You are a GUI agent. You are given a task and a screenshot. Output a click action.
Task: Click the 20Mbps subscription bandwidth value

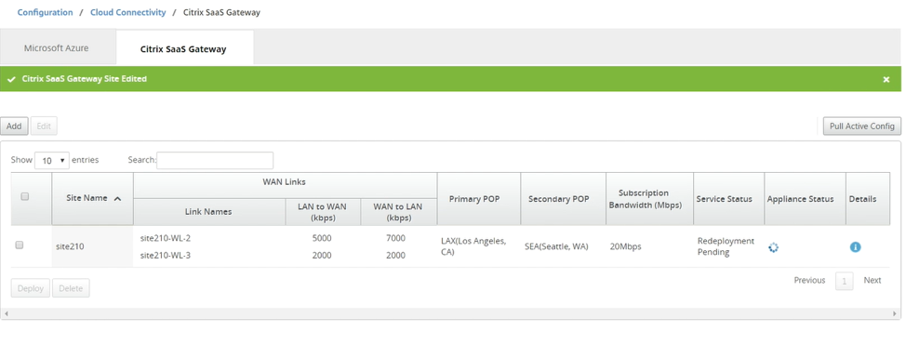(626, 246)
